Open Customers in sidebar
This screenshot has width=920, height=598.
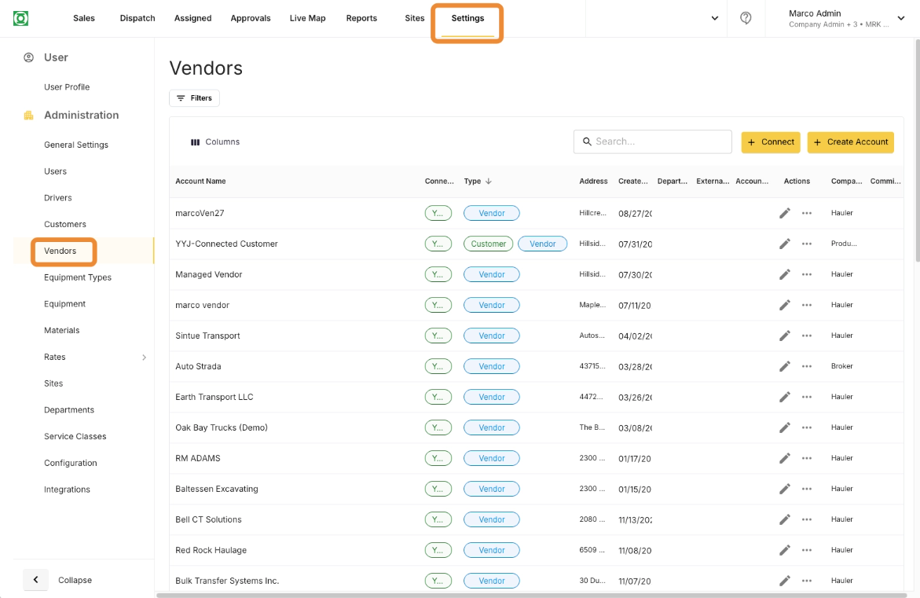[x=65, y=224]
